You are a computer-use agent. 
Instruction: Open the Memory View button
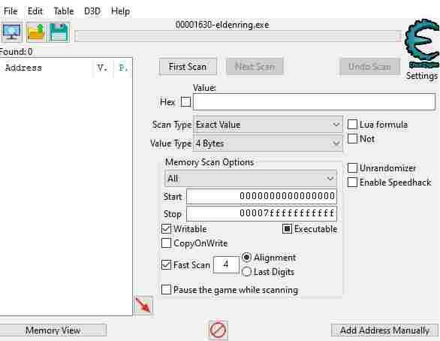click(53, 330)
